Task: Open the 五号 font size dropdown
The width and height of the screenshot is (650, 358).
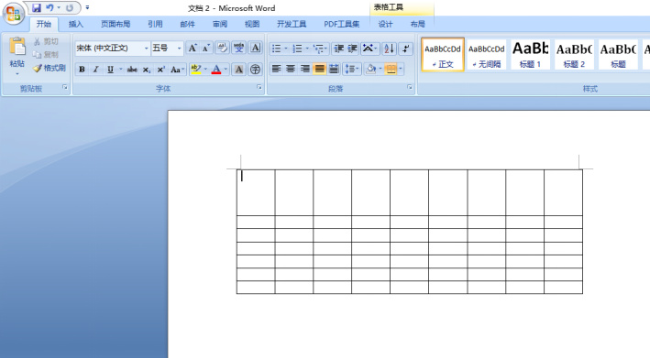Action: tap(179, 49)
